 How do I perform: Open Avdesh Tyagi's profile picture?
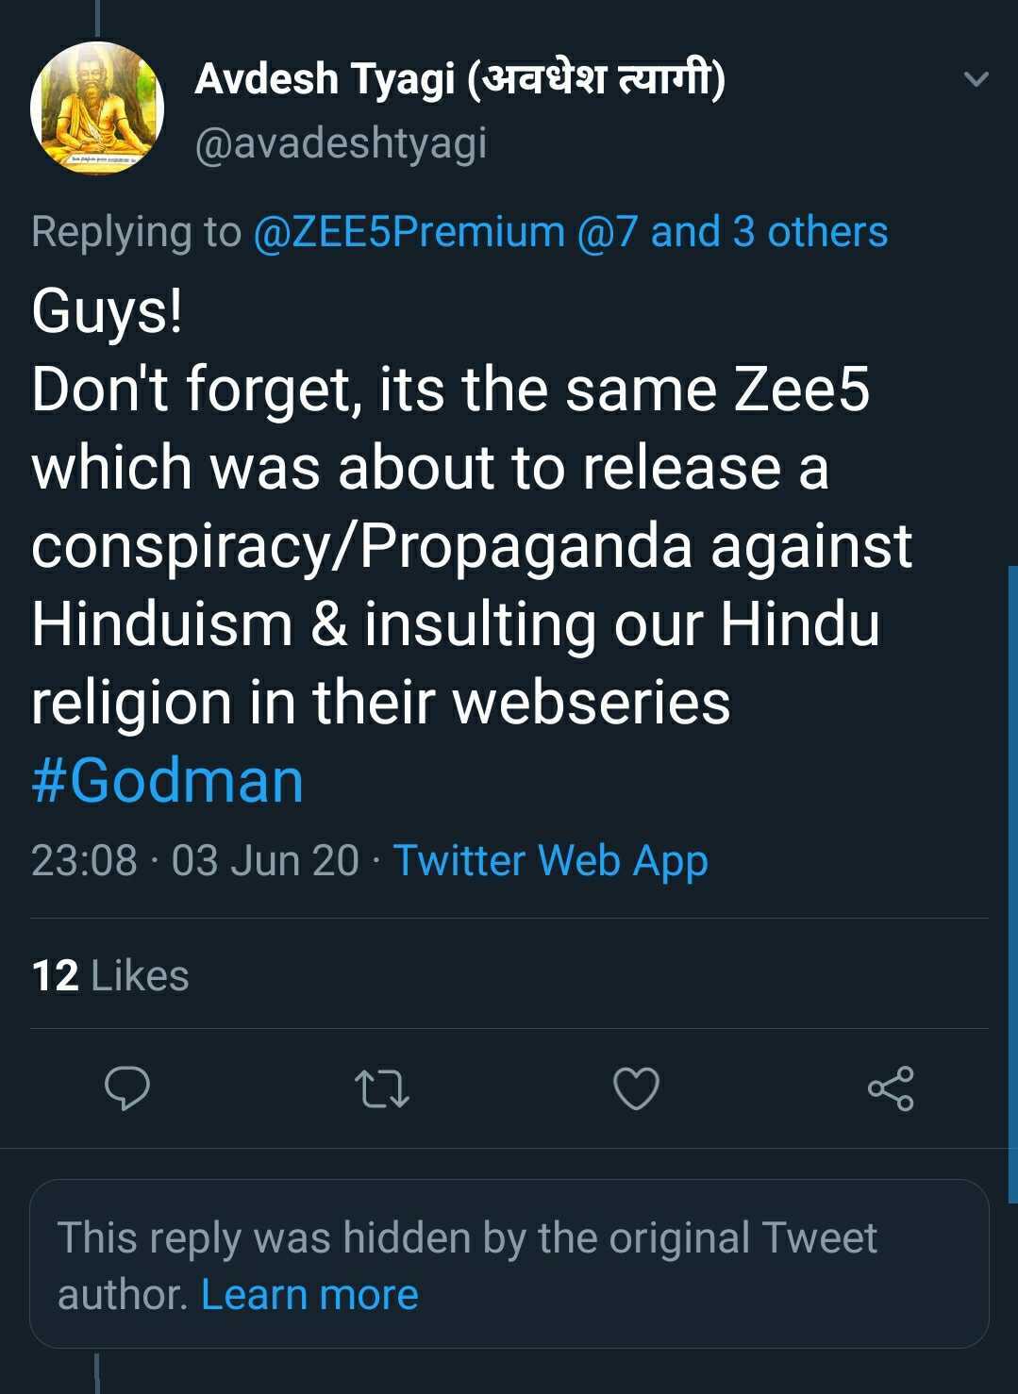(x=97, y=108)
